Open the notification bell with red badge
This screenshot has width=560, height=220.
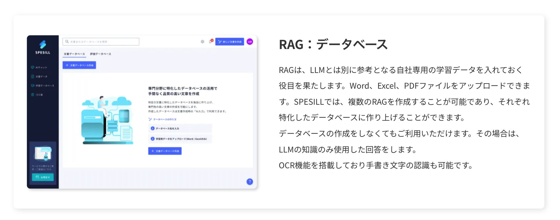pyautogui.click(x=211, y=41)
